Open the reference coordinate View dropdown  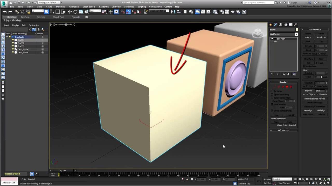click(x=95, y=11)
